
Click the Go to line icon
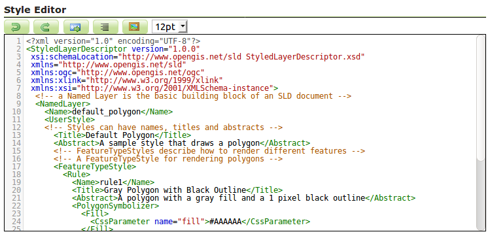point(76,27)
